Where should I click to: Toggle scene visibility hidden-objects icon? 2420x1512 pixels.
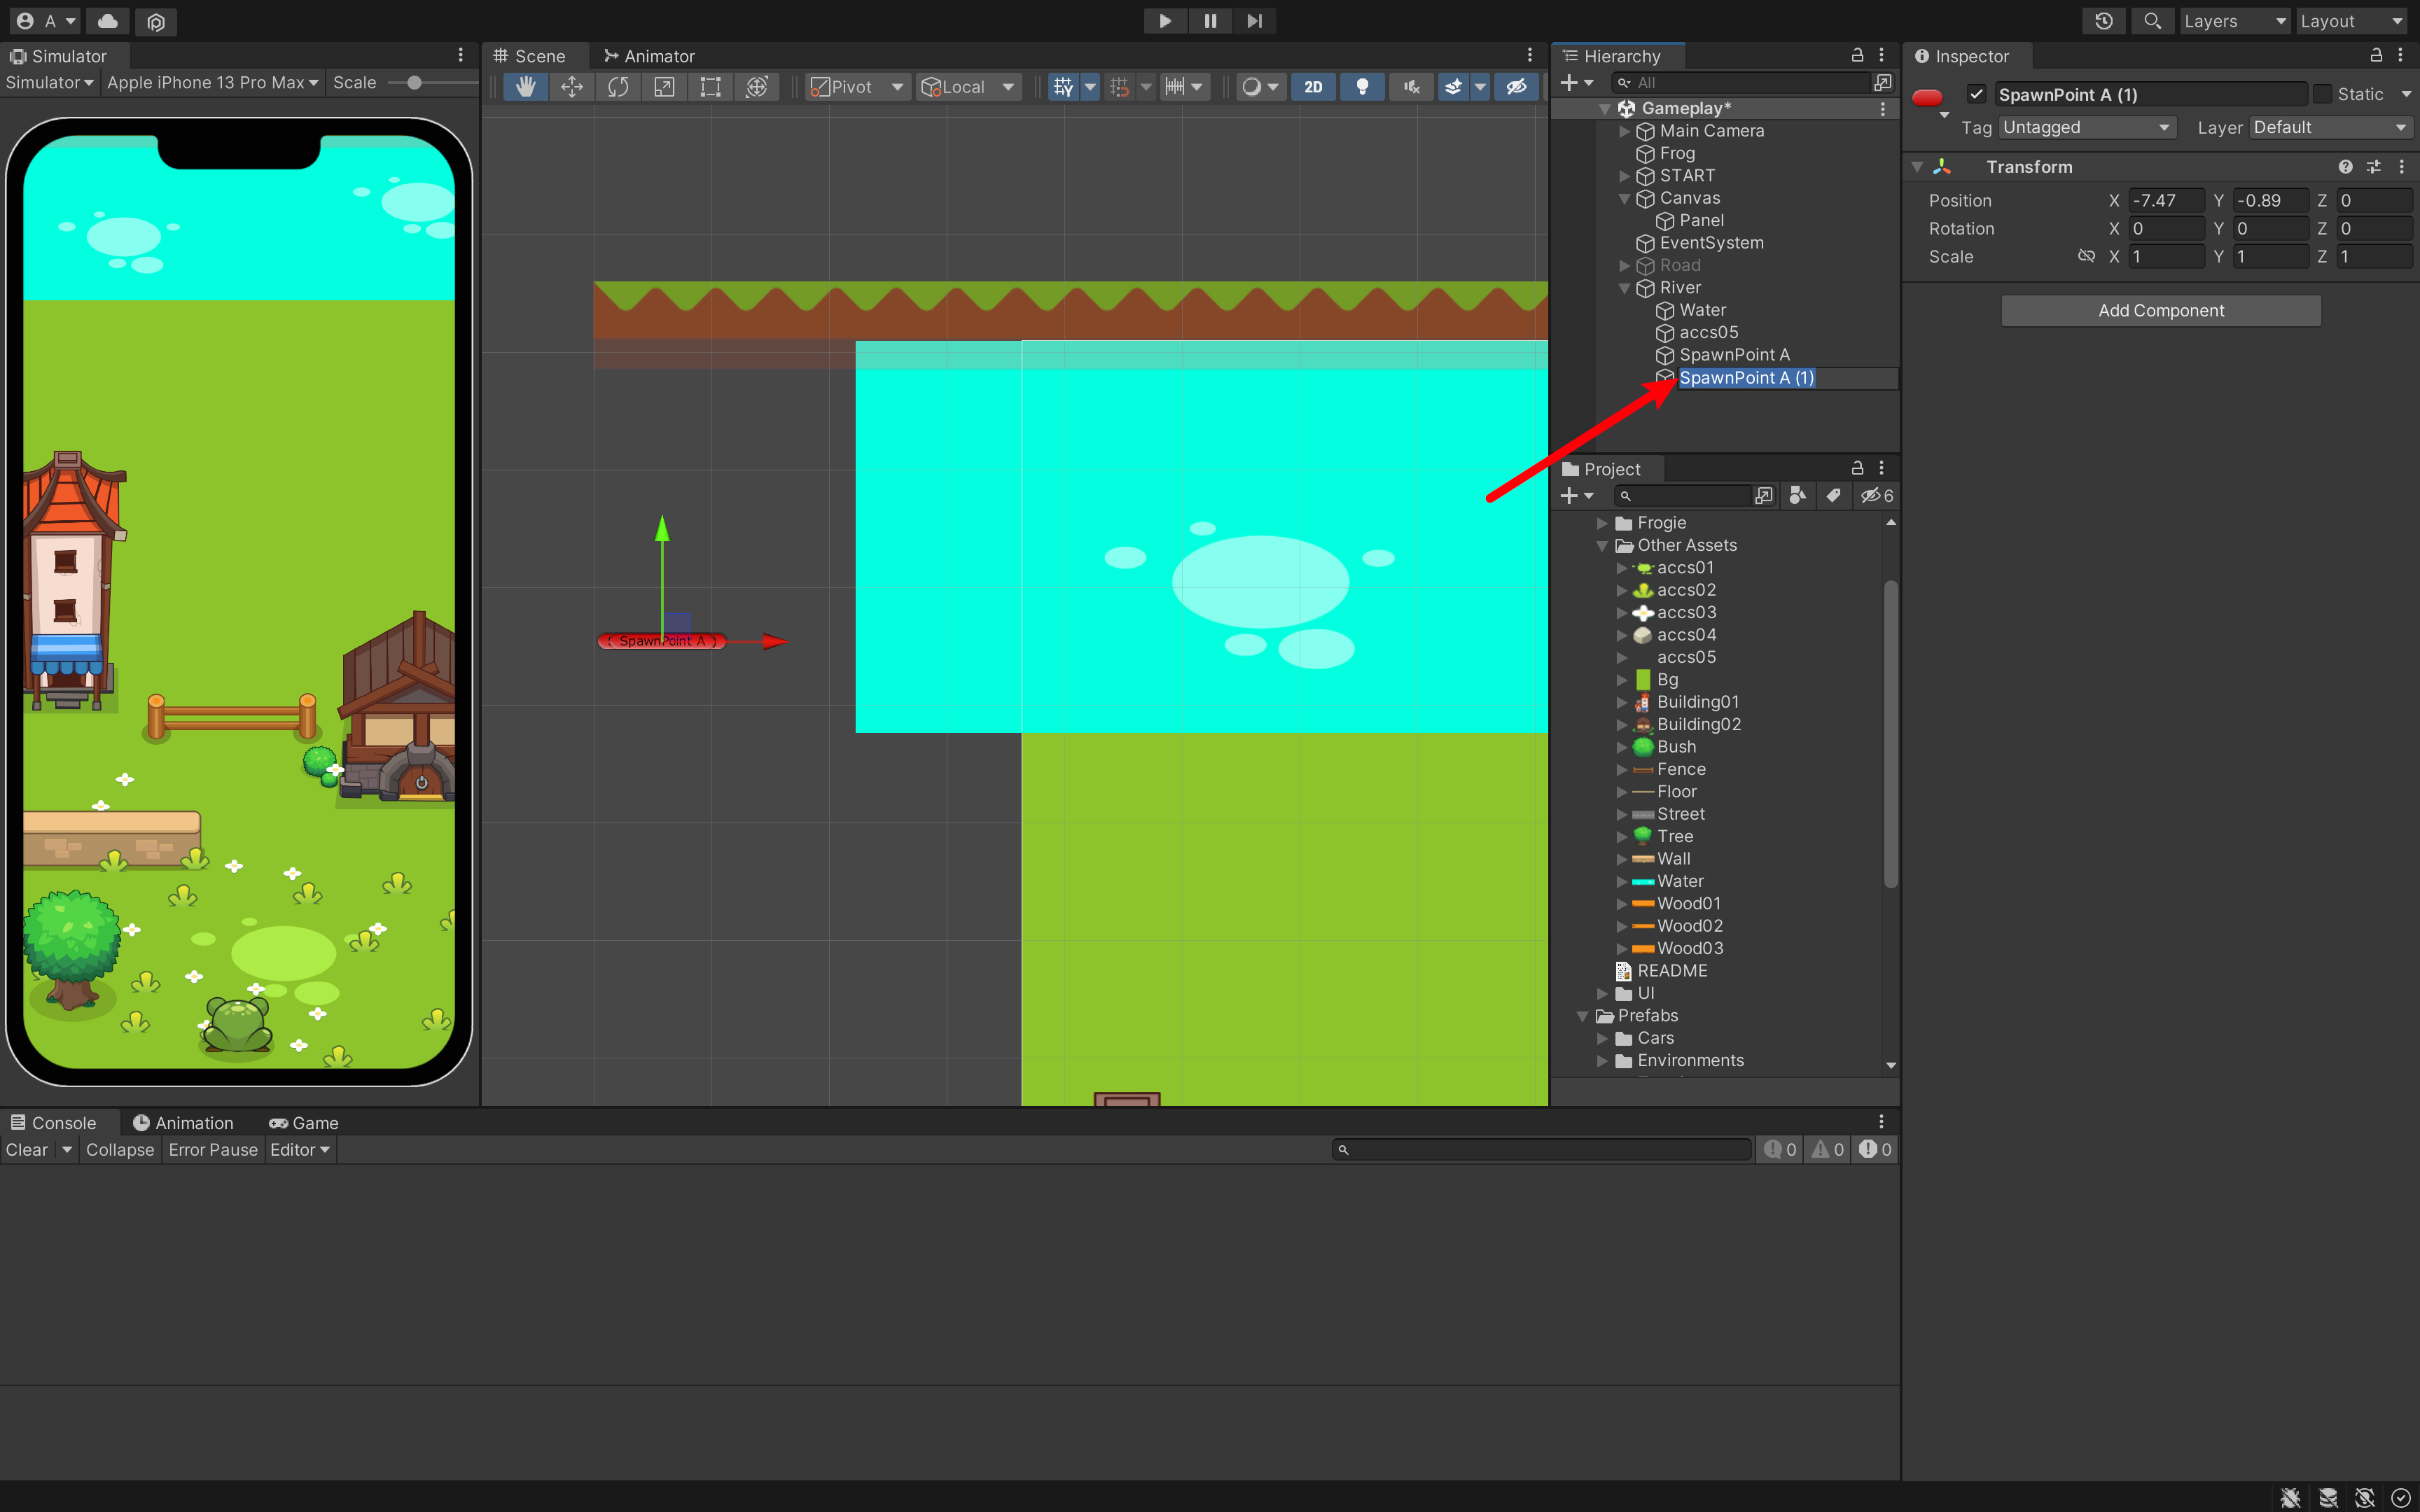[1516, 87]
